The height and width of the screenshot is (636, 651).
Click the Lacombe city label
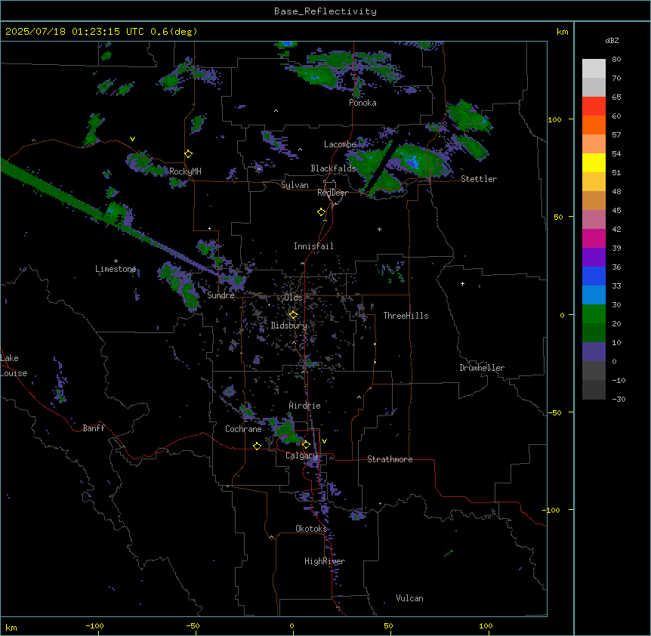coord(340,144)
